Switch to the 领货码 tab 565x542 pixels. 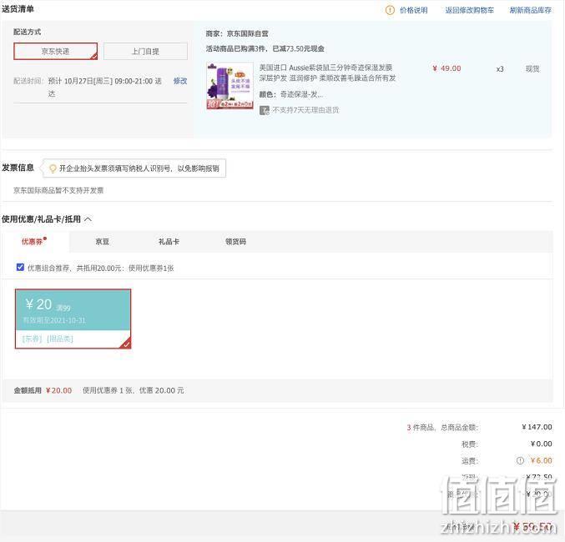[235, 242]
